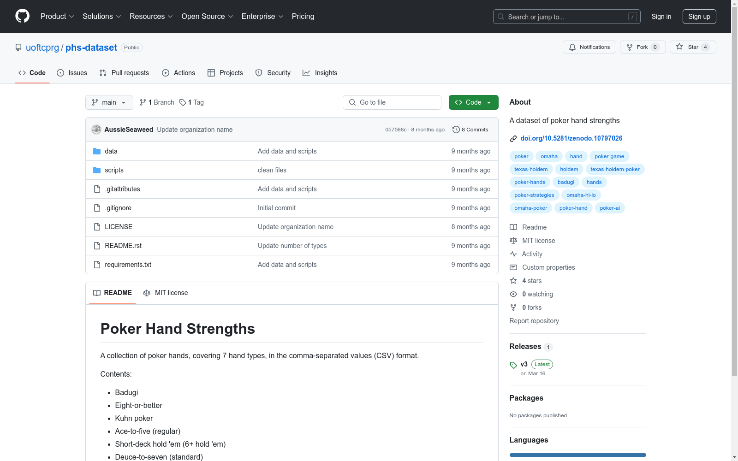Click the commits history clock icon
Image resolution: width=738 pixels, height=461 pixels.
pos(456,130)
